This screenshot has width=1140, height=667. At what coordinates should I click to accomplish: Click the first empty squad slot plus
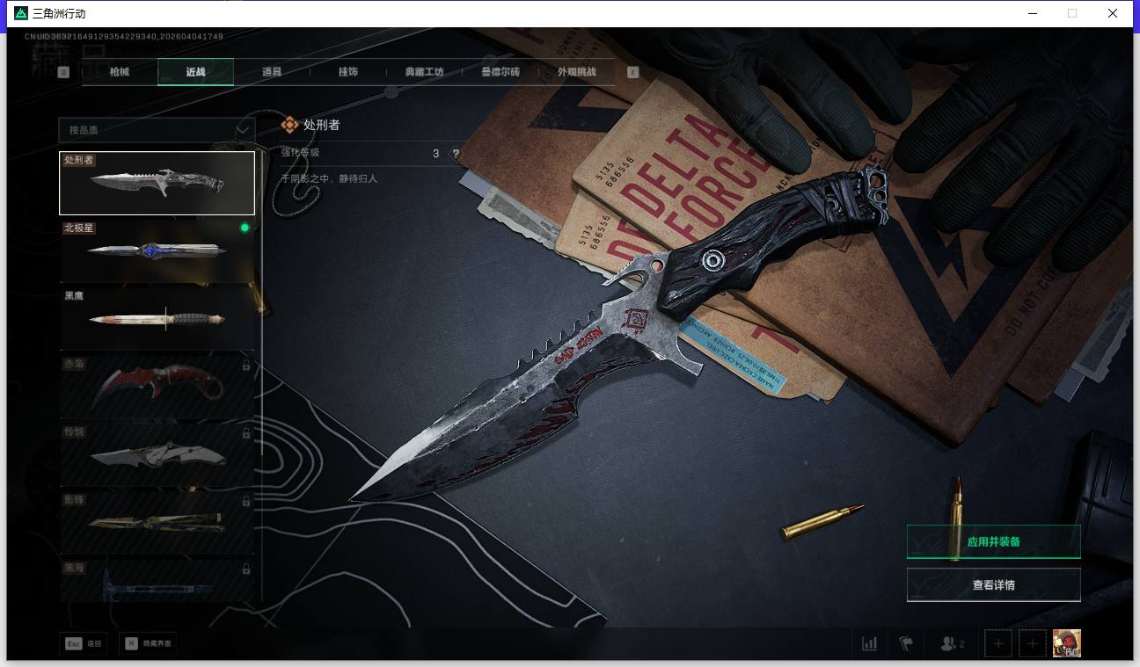click(x=998, y=643)
